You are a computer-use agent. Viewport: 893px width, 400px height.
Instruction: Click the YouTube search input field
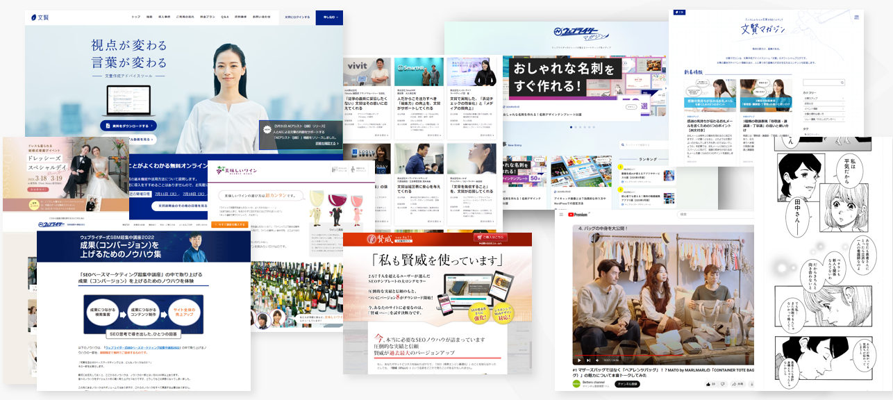701,215
